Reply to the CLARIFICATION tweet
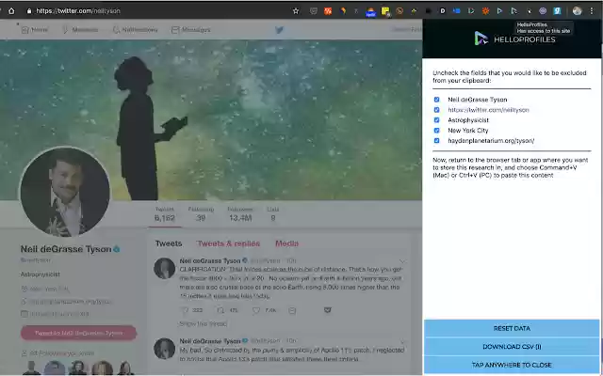The height and width of the screenshot is (376, 603). tap(185, 310)
